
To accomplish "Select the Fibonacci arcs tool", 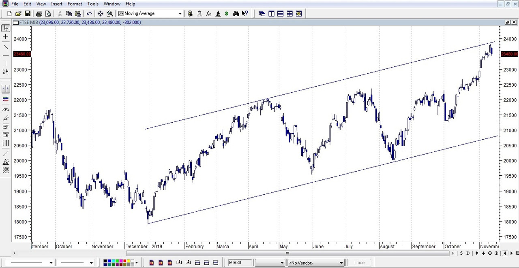I will (6, 110).
